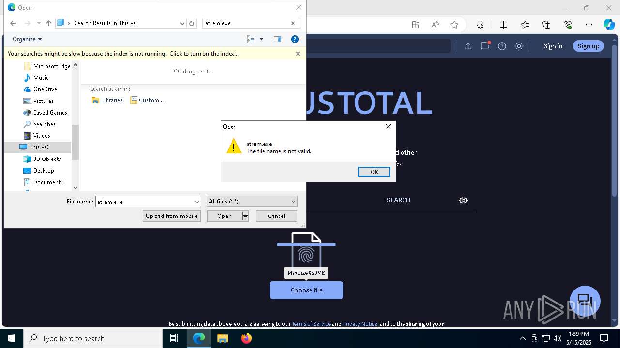Viewport: 620px width, 348px height.
Task: Switch to VirusTotal SEARCH tab
Action: (x=398, y=200)
